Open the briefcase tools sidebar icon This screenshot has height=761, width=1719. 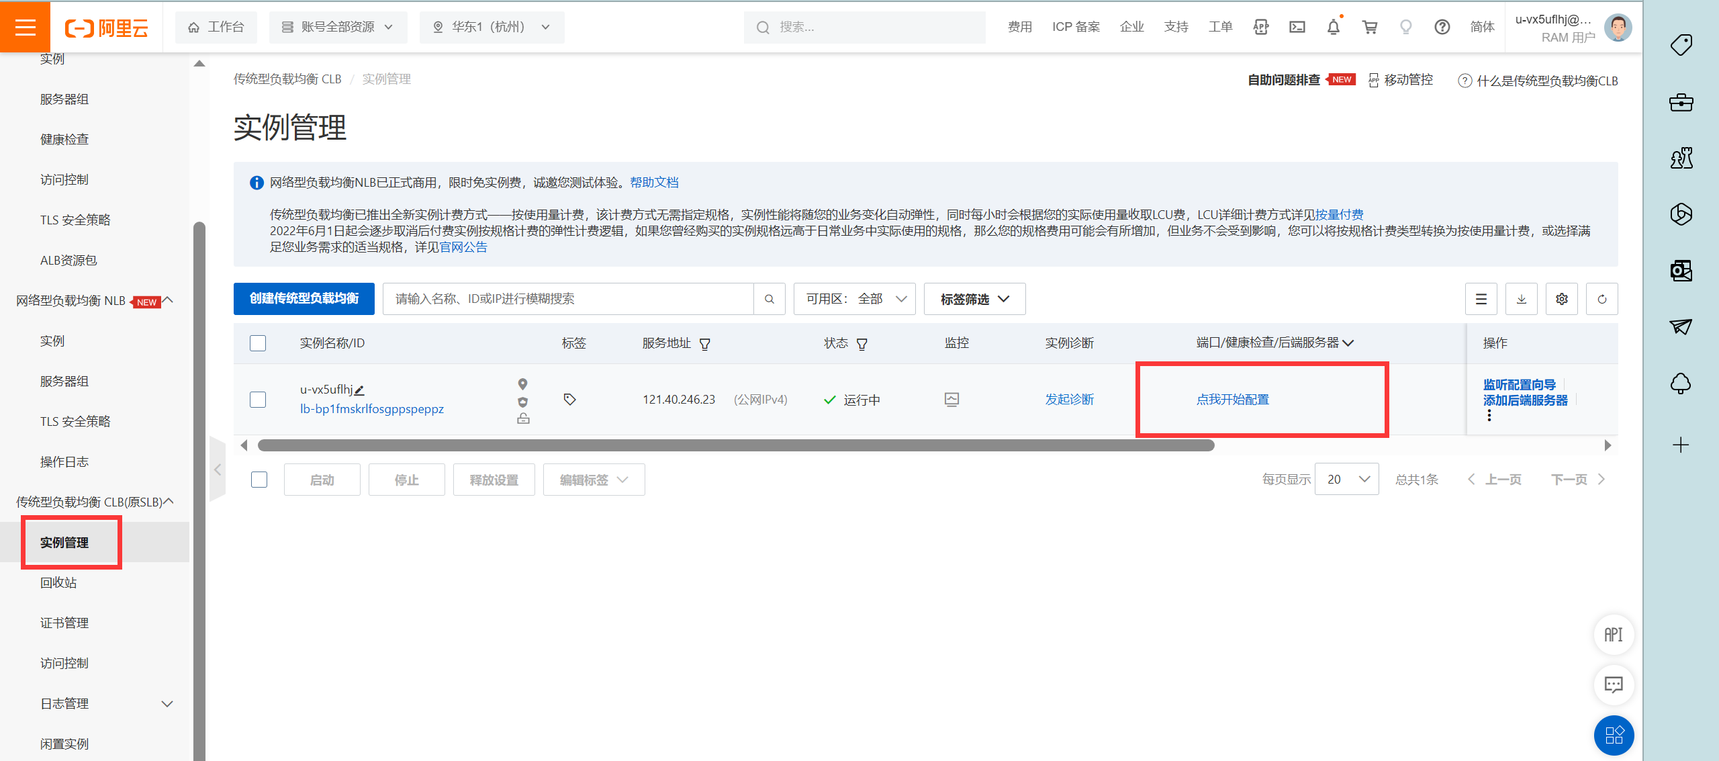[1681, 102]
